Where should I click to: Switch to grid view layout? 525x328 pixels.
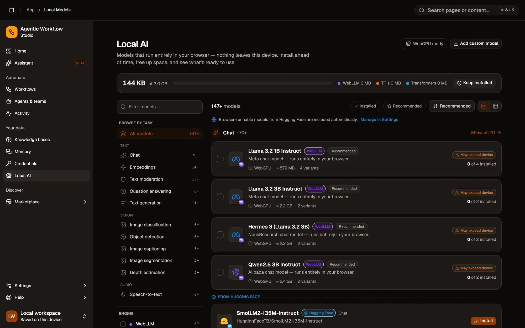click(495, 106)
